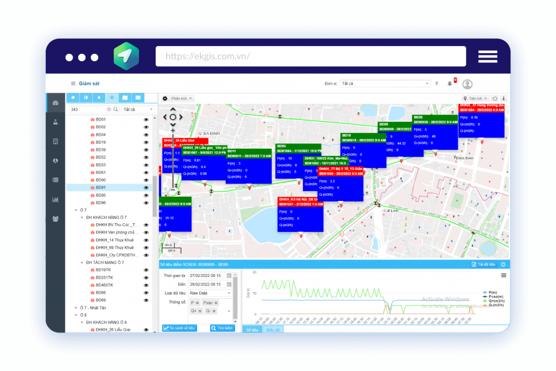
Task: Switch to the list tab in tree panel
Action: [138, 98]
